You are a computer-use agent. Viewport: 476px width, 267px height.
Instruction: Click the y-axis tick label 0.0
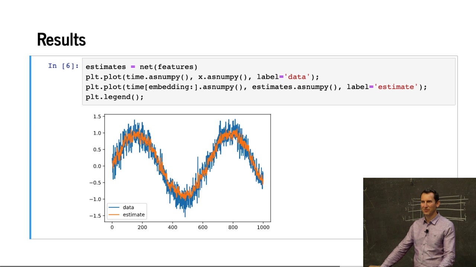click(97, 166)
